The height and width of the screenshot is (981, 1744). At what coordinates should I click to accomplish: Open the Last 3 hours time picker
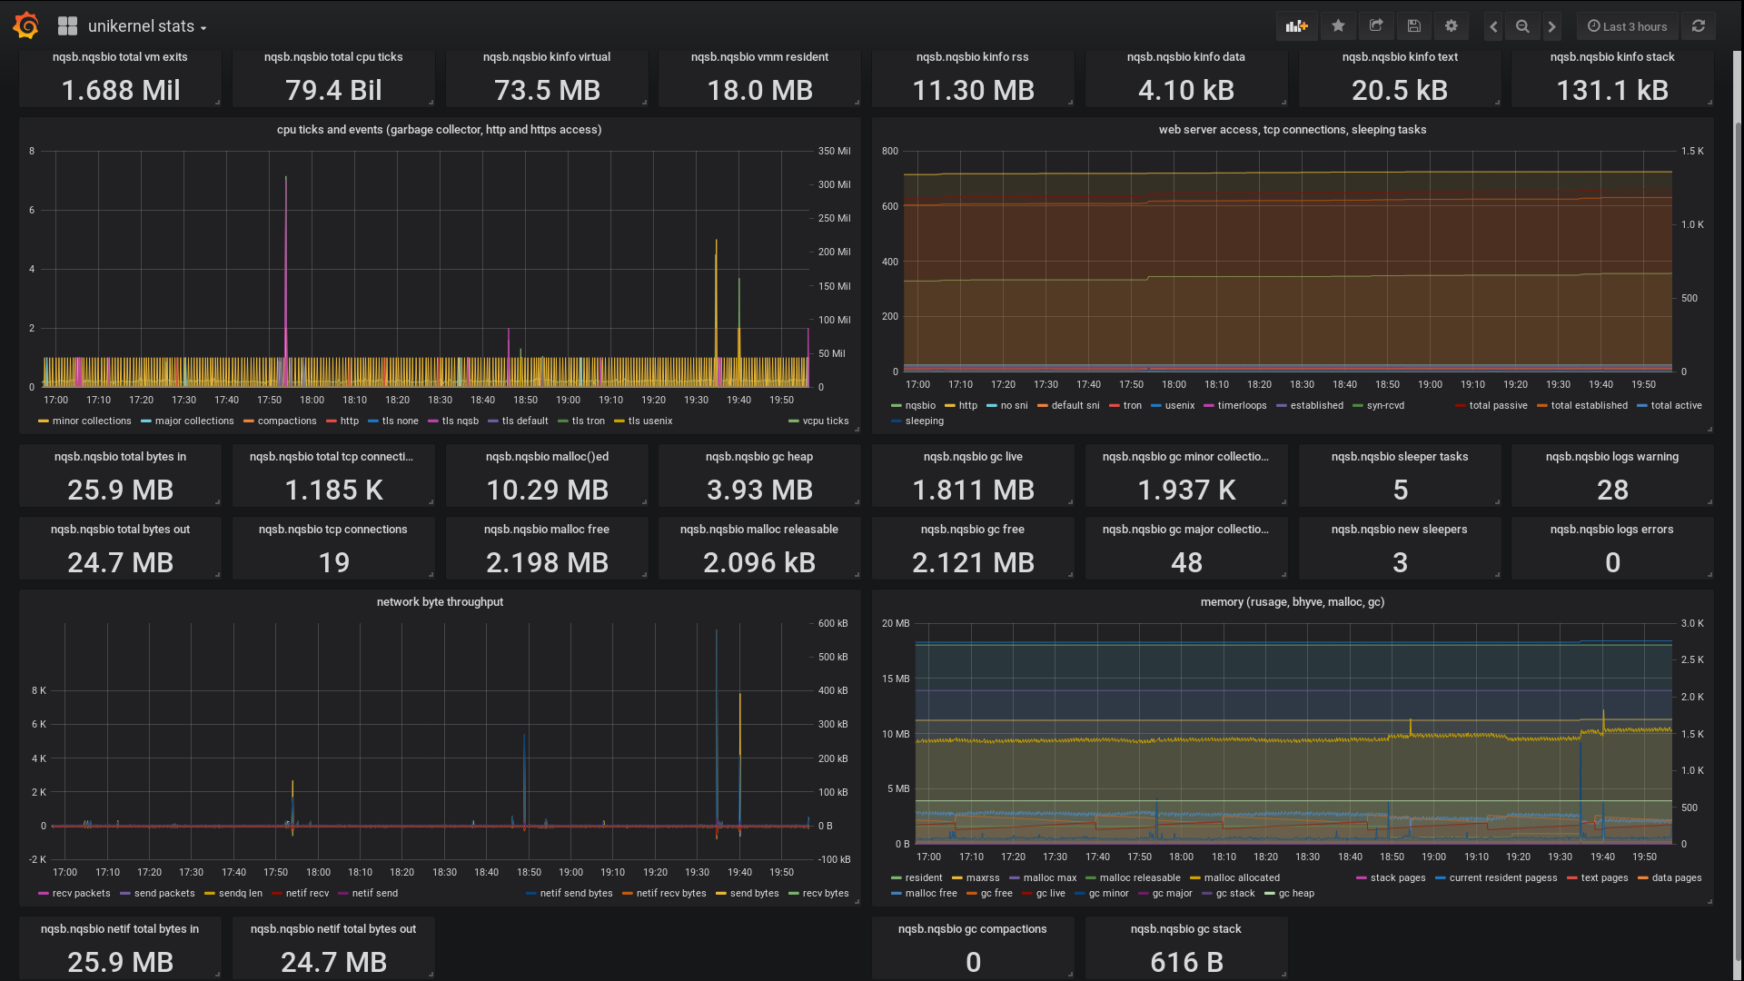tap(1627, 26)
